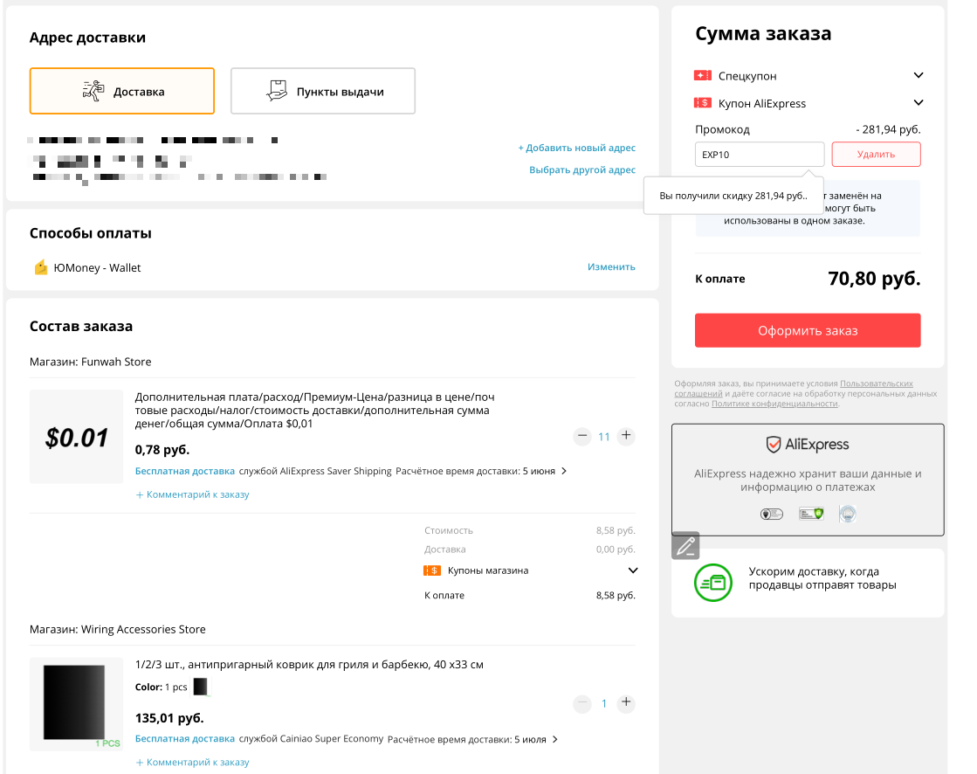Click the Бесплатная доставка link for Cainiao
Image resolution: width=977 pixels, height=774 pixels.
[185, 738]
